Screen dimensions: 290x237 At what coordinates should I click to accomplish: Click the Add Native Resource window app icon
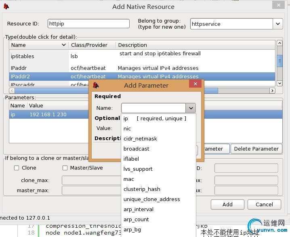(x=6, y=6)
